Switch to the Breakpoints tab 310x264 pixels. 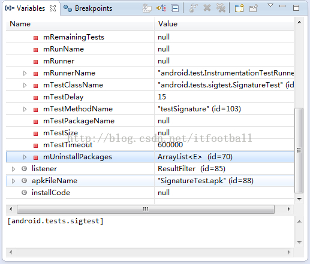(88, 8)
